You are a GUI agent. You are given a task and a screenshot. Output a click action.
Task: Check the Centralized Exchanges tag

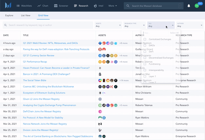coord(145,39)
